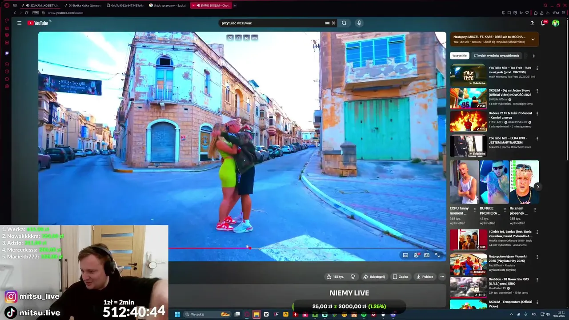This screenshot has height=320, width=569.
Task: Click the YouTube search input field
Action: point(272,23)
